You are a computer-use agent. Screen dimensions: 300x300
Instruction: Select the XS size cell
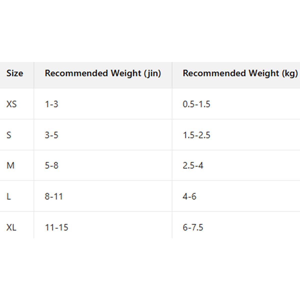11,104
